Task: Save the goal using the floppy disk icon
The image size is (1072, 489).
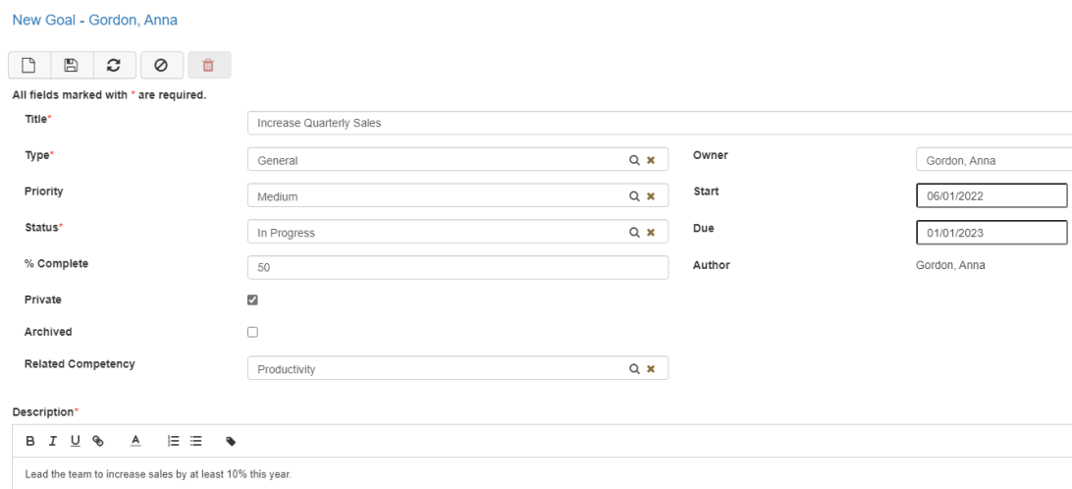Action: 71,65
